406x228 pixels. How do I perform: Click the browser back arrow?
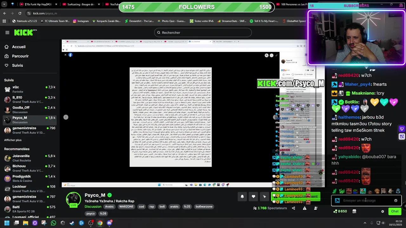tap(4, 13)
